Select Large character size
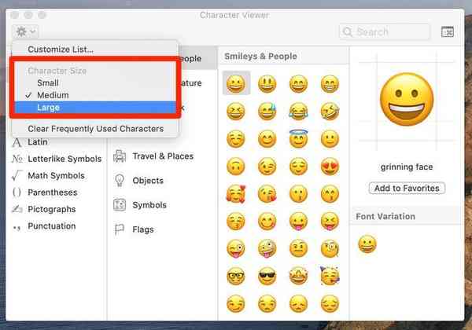 coord(48,108)
